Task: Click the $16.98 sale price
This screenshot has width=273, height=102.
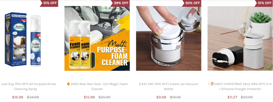Action: click(18, 97)
